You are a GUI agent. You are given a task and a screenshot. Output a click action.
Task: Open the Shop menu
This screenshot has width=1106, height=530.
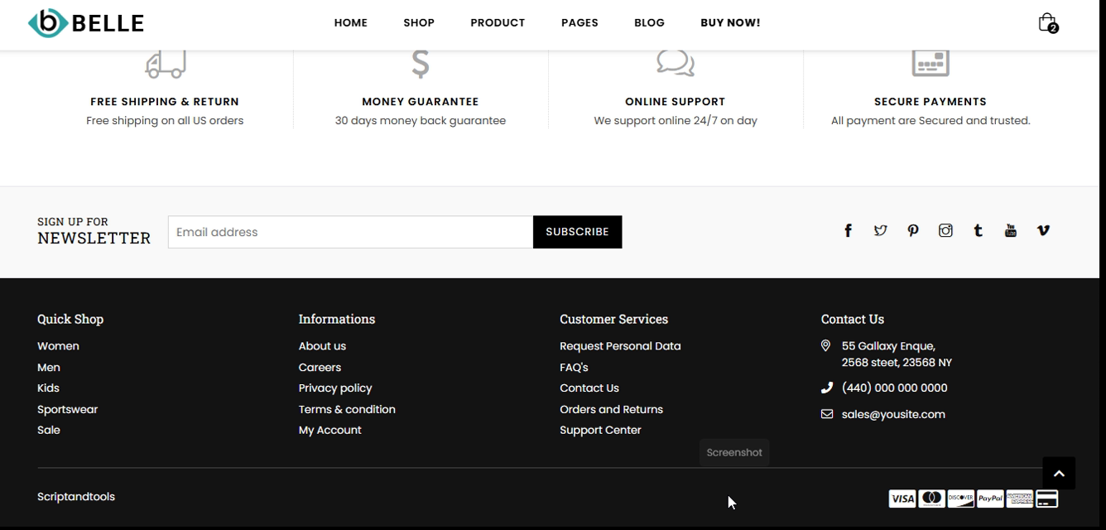click(419, 22)
